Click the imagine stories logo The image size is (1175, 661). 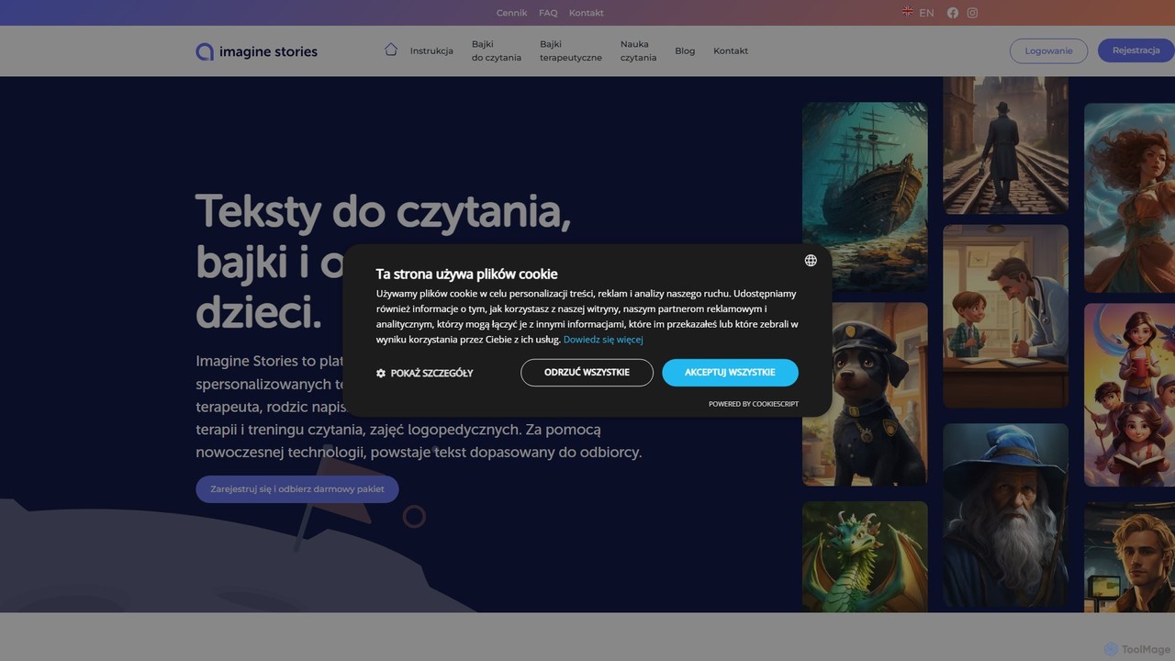[257, 51]
